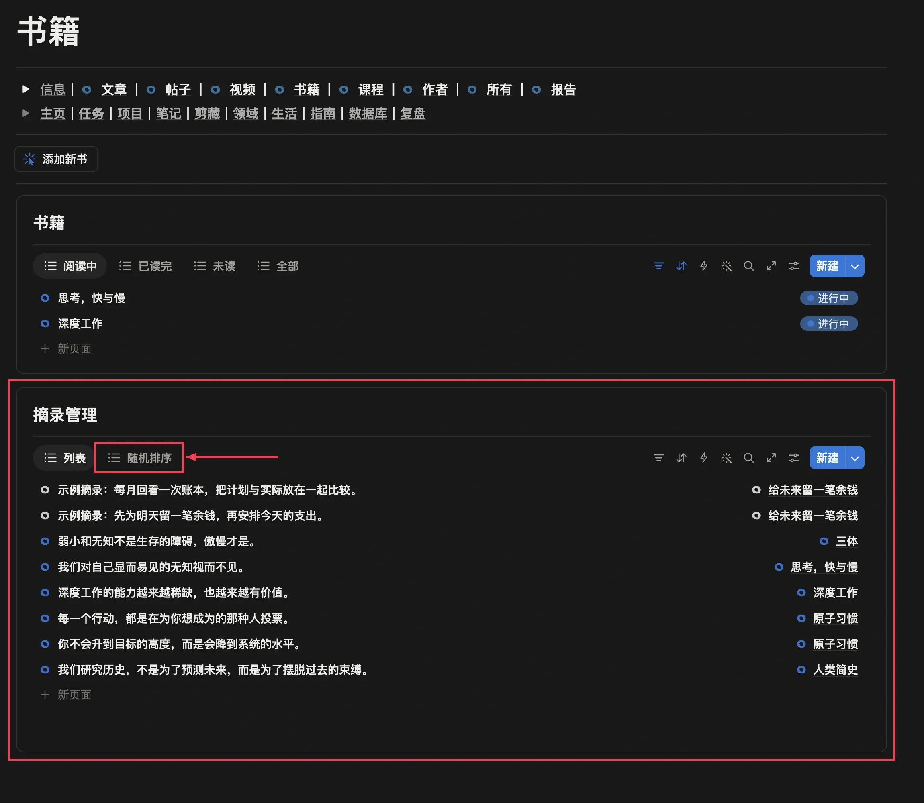Click 新页面 at bottom of 摘录管理 list
Viewport: 924px width, 803px height.
[74, 695]
